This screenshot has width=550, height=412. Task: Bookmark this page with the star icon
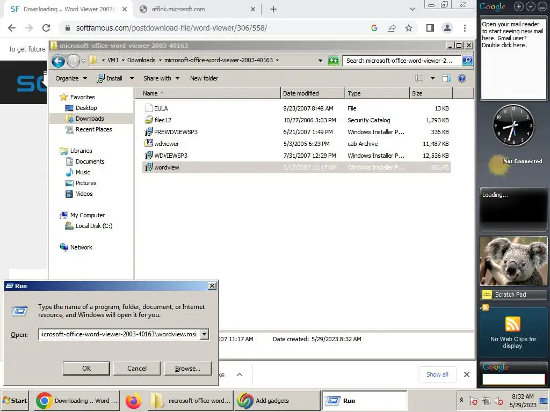pyautogui.click(x=409, y=28)
